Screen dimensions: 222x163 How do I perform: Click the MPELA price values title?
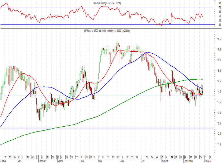107,31
